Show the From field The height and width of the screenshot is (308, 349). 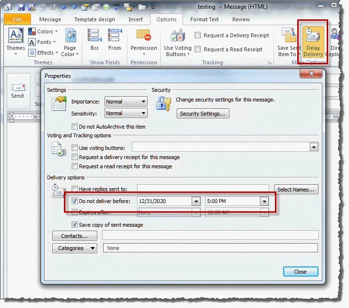[x=115, y=39]
